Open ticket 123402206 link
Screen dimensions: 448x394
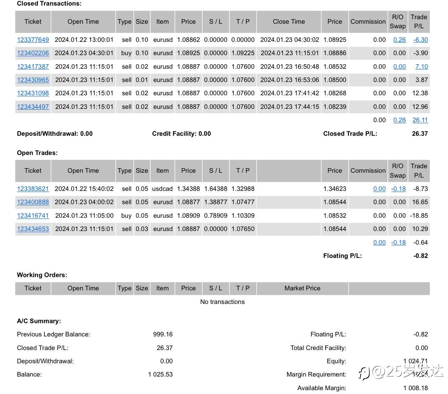coord(33,53)
